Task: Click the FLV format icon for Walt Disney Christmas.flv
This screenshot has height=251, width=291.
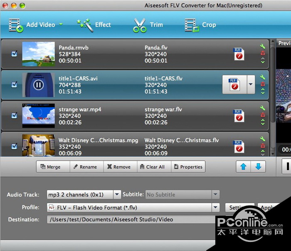Action: pyautogui.click(x=239, y=147)
